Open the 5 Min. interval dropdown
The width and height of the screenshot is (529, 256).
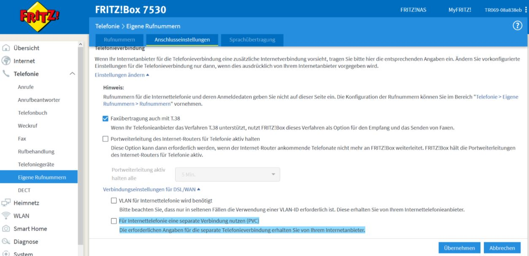coord(228,174)
